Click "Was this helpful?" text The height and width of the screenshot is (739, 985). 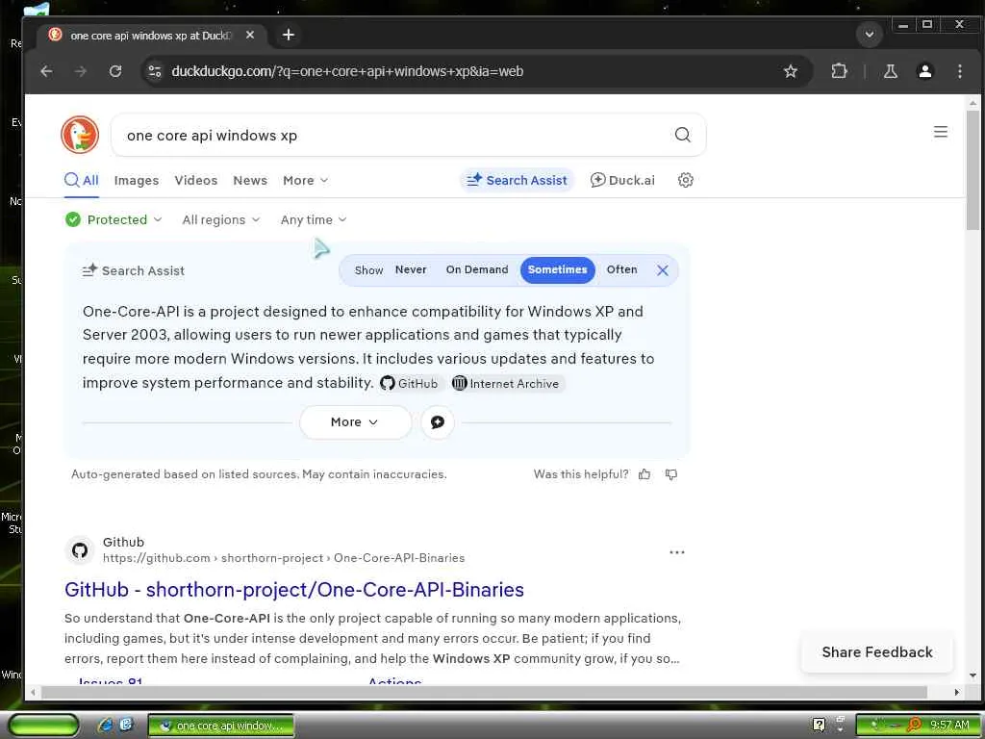pyautogui.click(x=581, y=474)
